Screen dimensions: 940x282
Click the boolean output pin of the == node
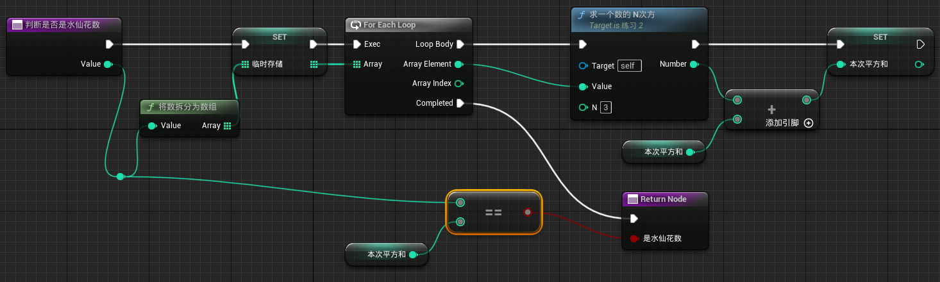(527, 211)
